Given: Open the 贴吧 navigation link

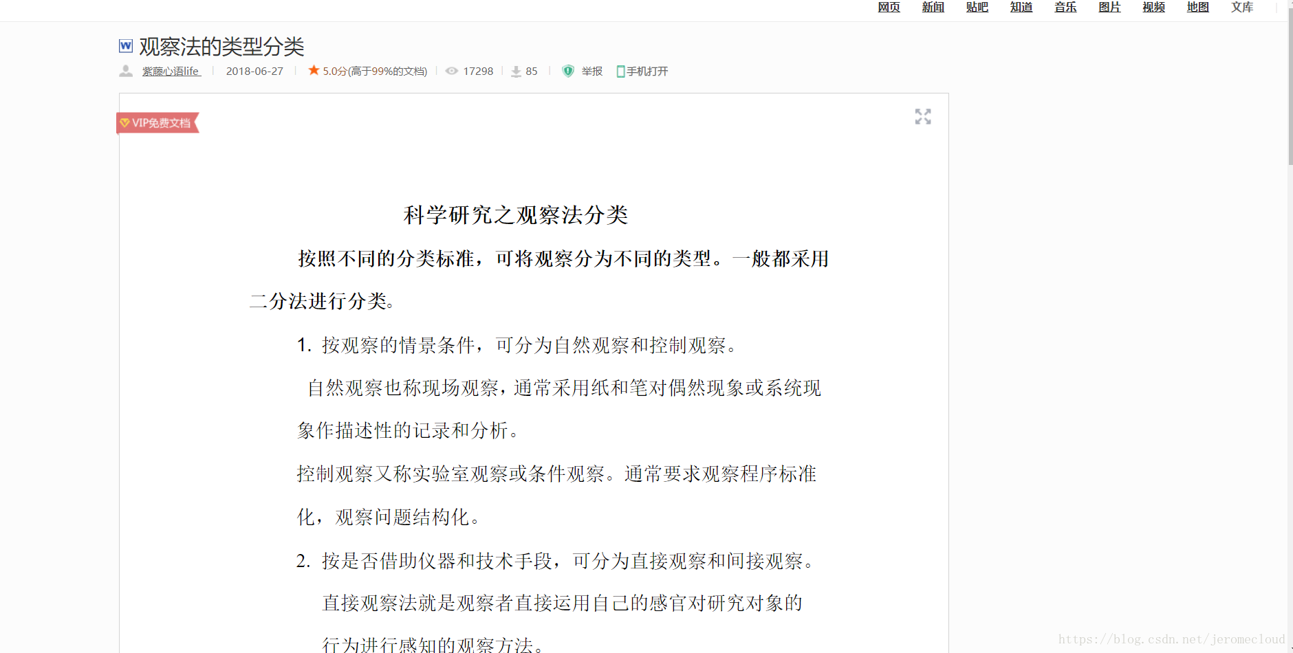Looking at the screenshot, I should pyautogui.click(x=977, y=8).
